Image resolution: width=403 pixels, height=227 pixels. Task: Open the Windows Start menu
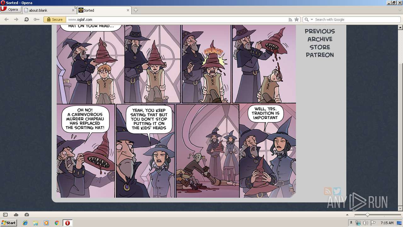[x=9, y=223]
